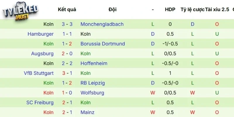
Task: Open the SC Freiburg team link
Action: (x=40, y=103)
